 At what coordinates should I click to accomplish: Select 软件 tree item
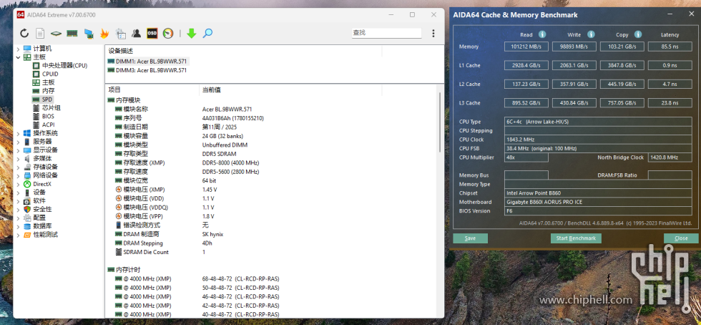tap(39, 200)
